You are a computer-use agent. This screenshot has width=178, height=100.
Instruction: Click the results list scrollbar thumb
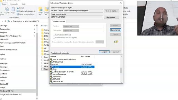pos(121,71)
